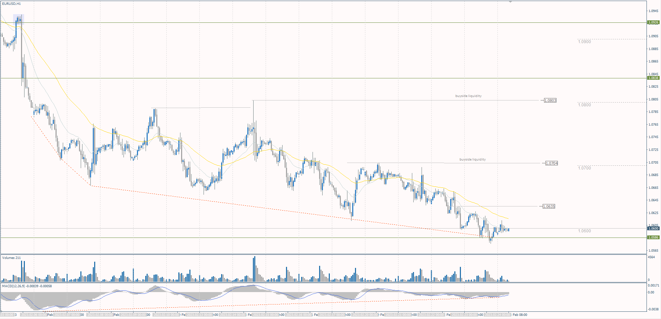The height and width of the screenshot is (319, 661).
Task: Click the green 1.0838 level tag on price axis
Action: click(653, 78)
